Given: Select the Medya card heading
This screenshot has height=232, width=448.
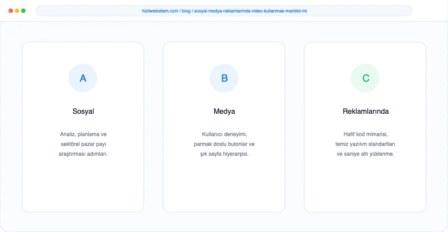Looking at the screenshot, I should pyautogui.click(x=224, y=111).
